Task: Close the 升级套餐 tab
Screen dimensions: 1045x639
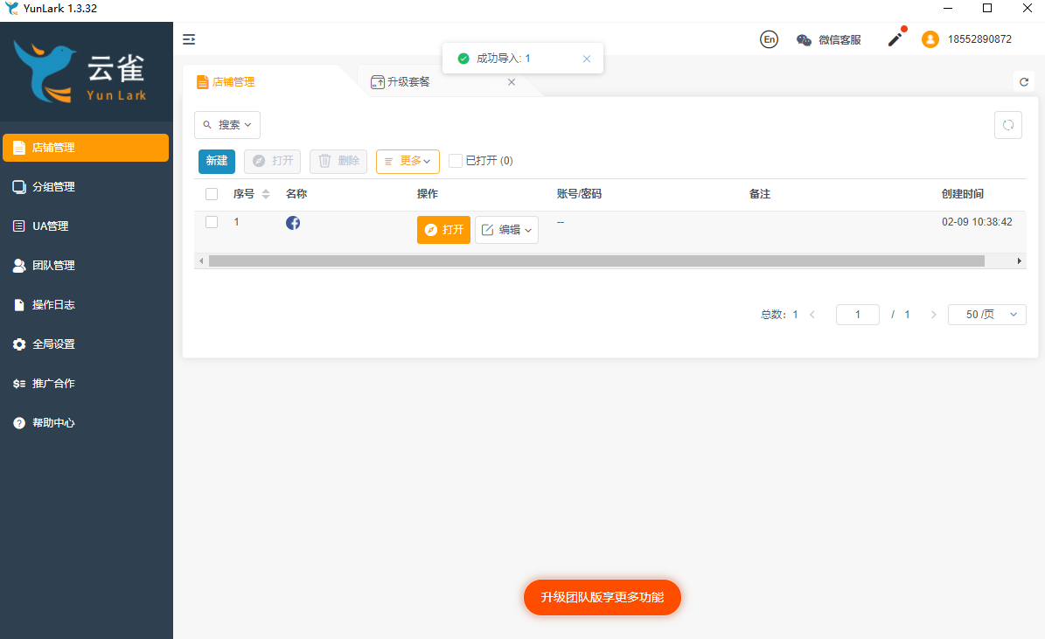Action: click(x=512, y=82)
